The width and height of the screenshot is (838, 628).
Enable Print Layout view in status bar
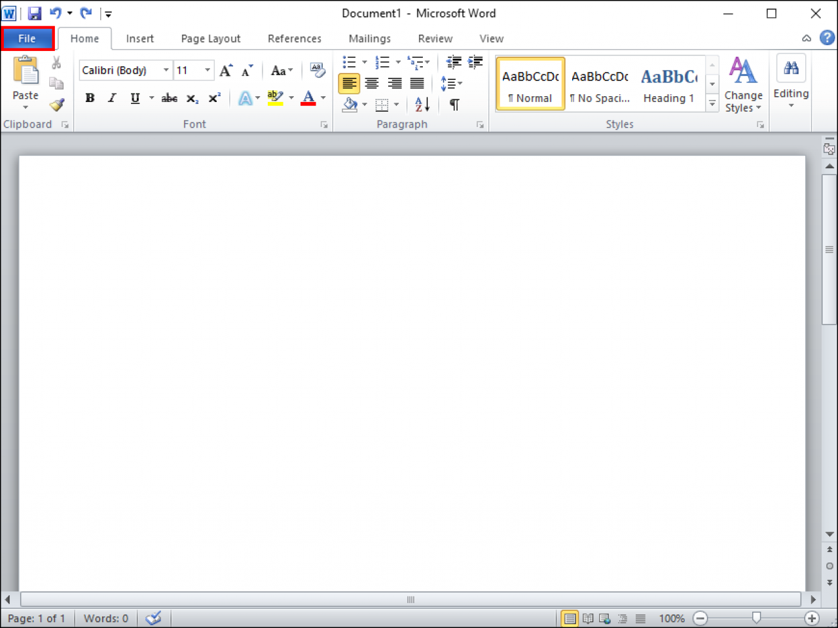(570, 618)
